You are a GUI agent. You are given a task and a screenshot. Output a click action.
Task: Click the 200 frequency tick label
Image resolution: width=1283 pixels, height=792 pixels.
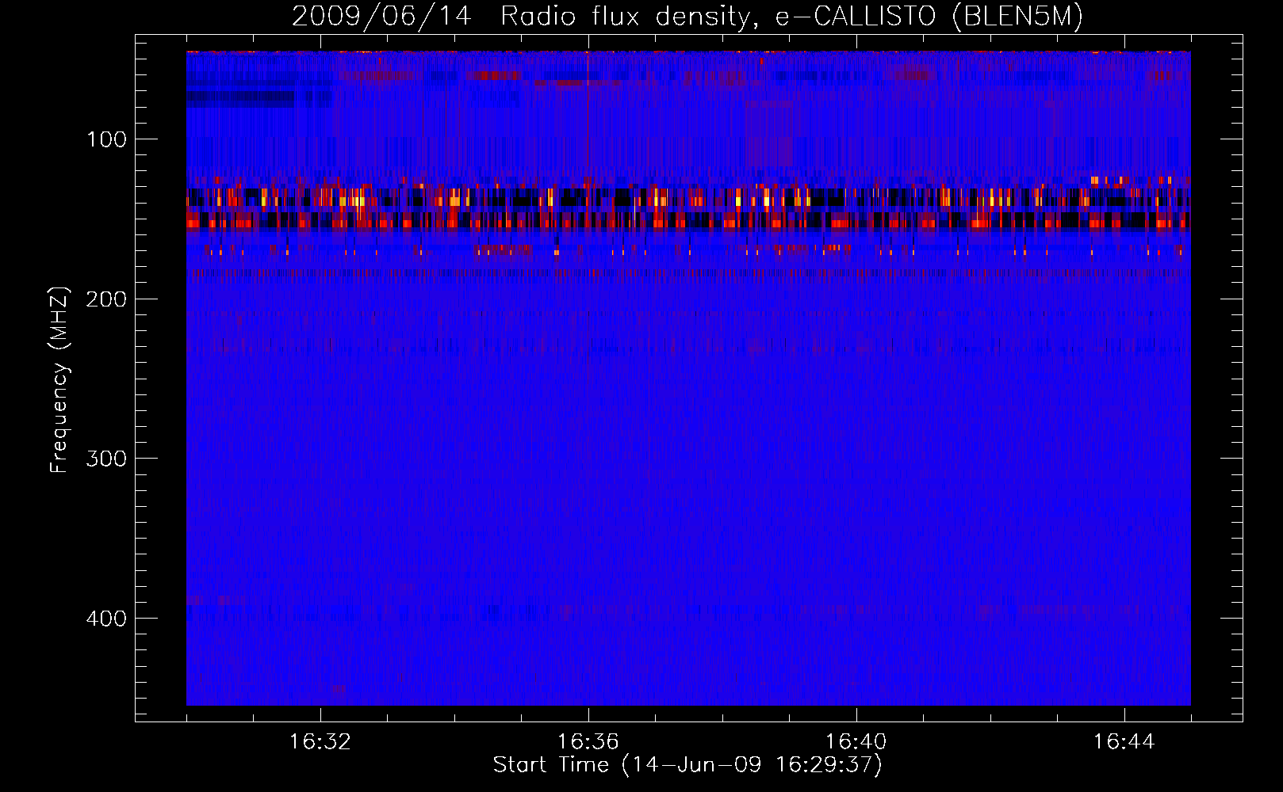pyautogui.click(x=106, y=299)
